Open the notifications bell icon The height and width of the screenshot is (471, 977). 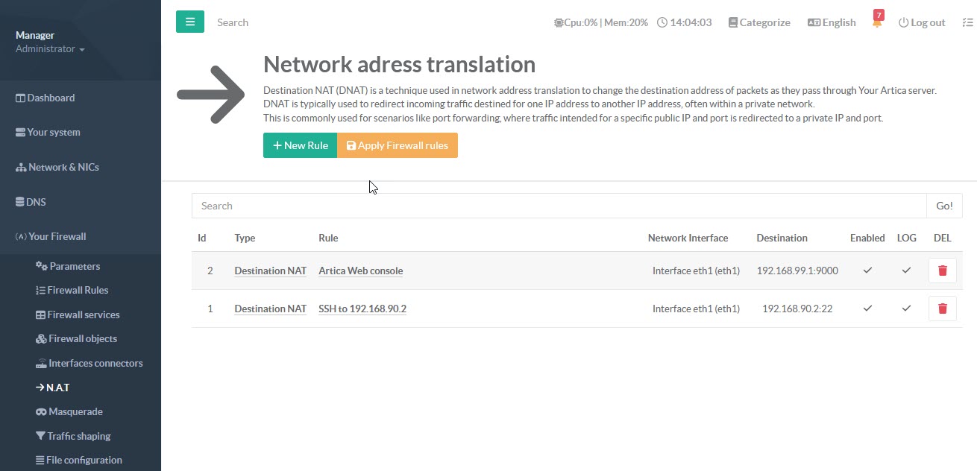tap(877, 23)
